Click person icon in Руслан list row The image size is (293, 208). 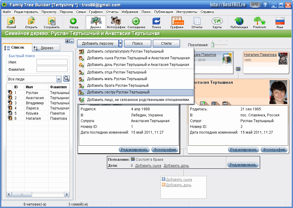click(x=10, y=93)
